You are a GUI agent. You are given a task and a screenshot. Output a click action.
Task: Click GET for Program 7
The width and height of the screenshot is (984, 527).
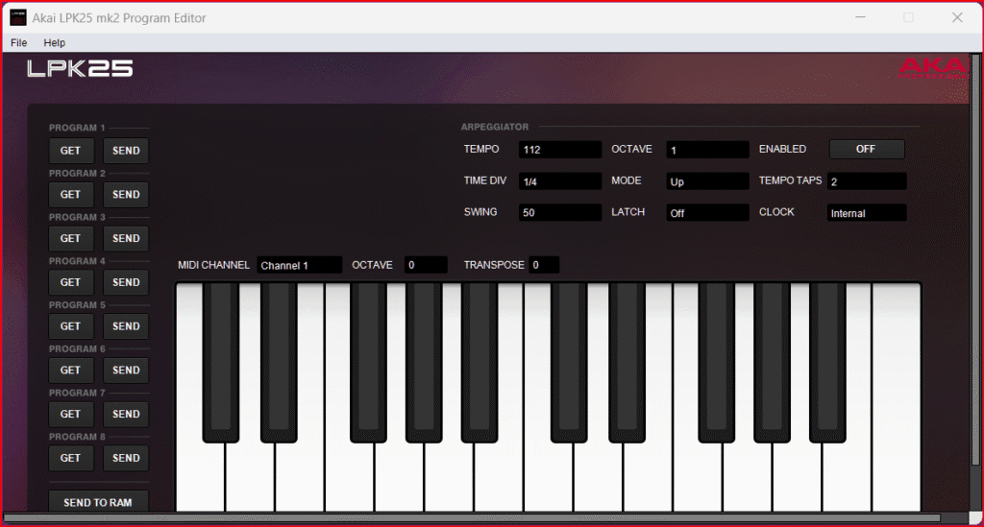70,414
